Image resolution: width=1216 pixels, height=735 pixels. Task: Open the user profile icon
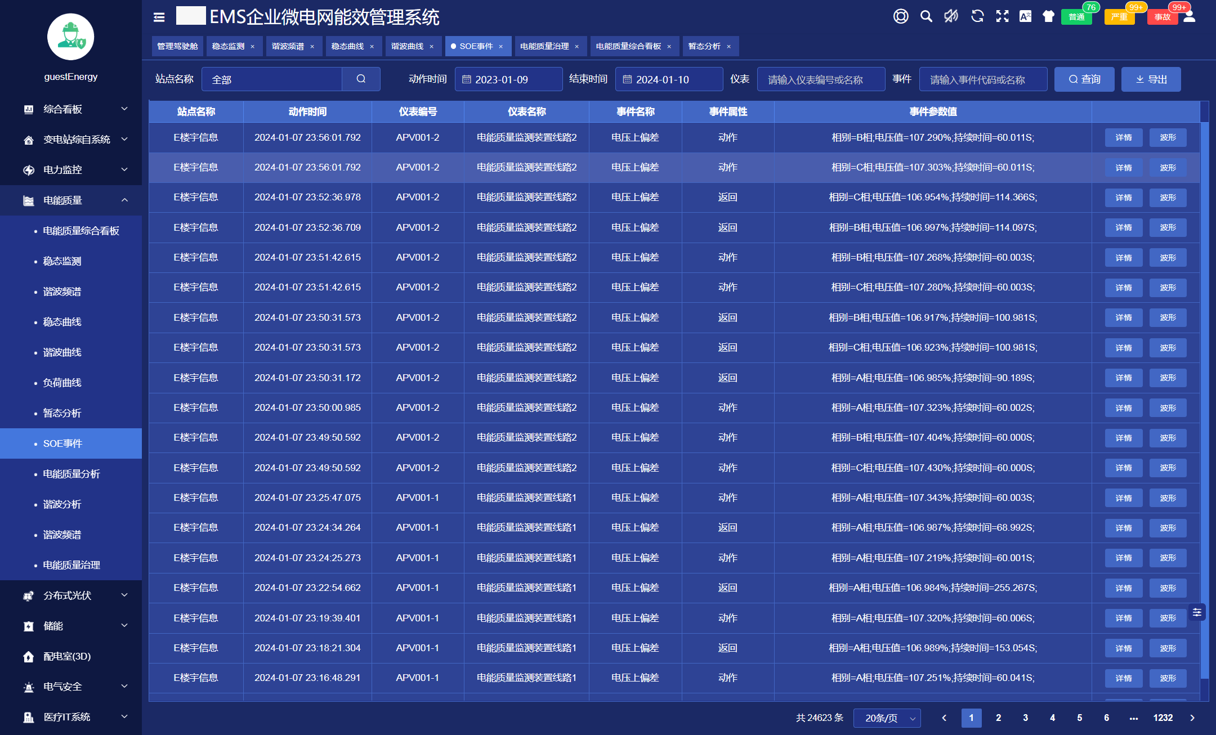click(1190, 16)
